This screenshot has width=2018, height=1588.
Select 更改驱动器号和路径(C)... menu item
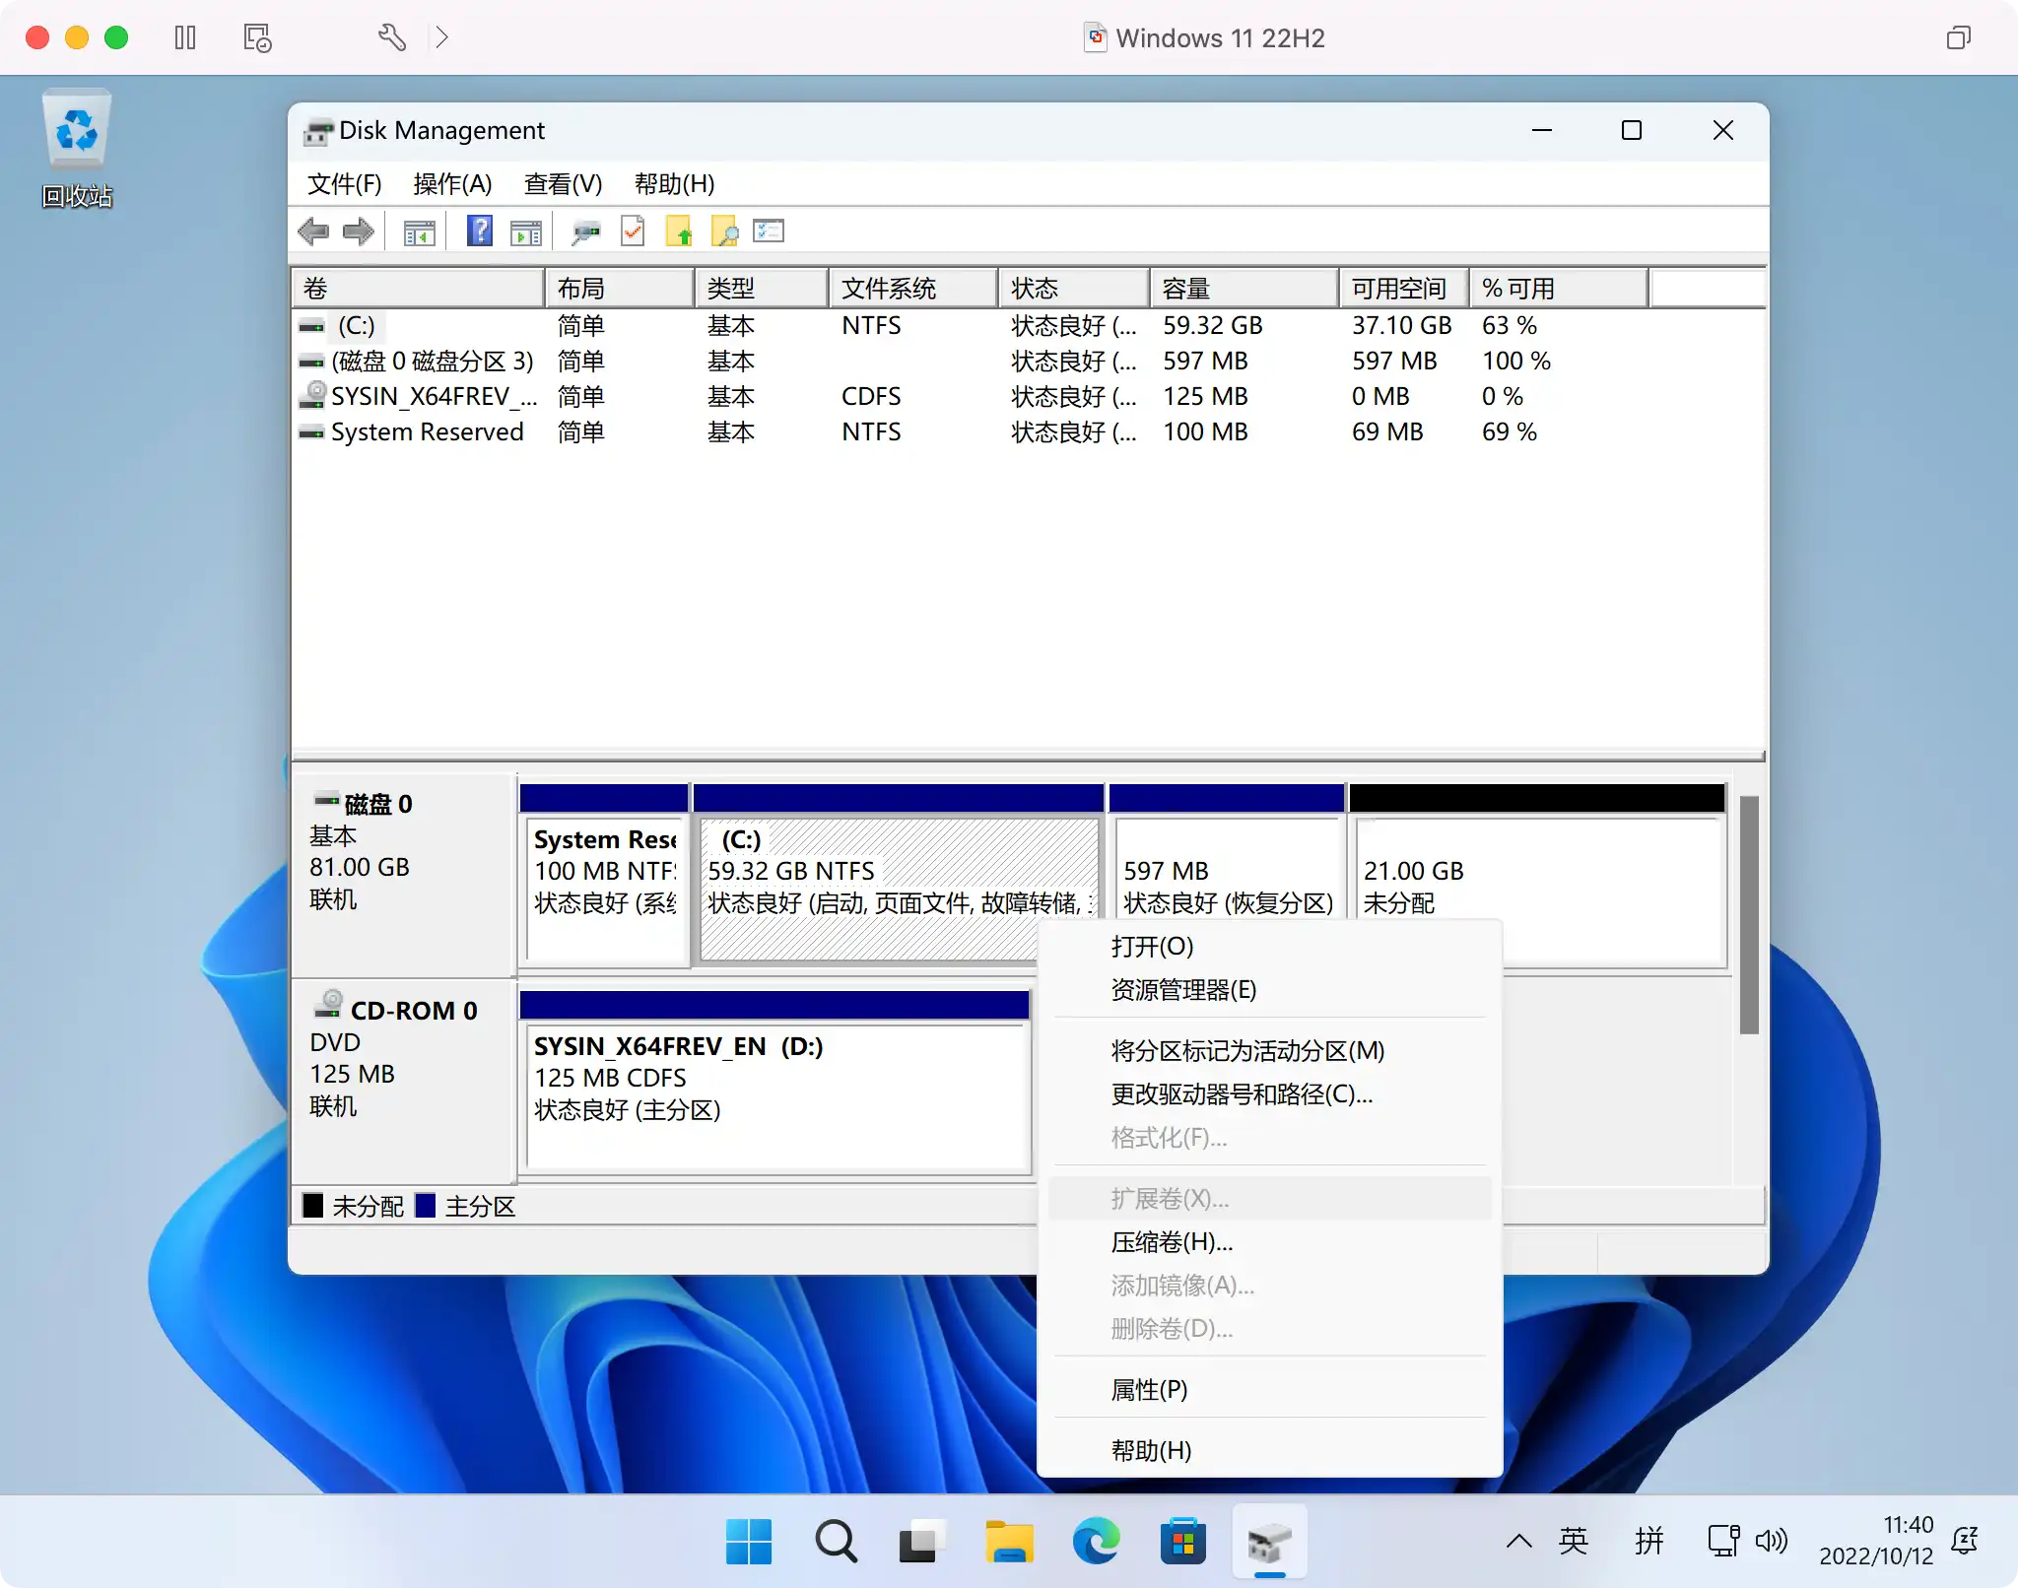pos(1269,1094)
